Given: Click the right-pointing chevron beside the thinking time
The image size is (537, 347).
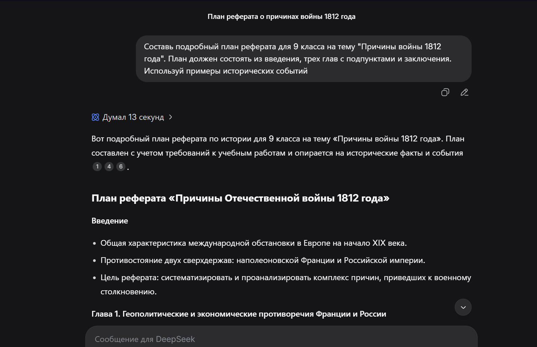Looking at the screenshot, I should [171, 117].
